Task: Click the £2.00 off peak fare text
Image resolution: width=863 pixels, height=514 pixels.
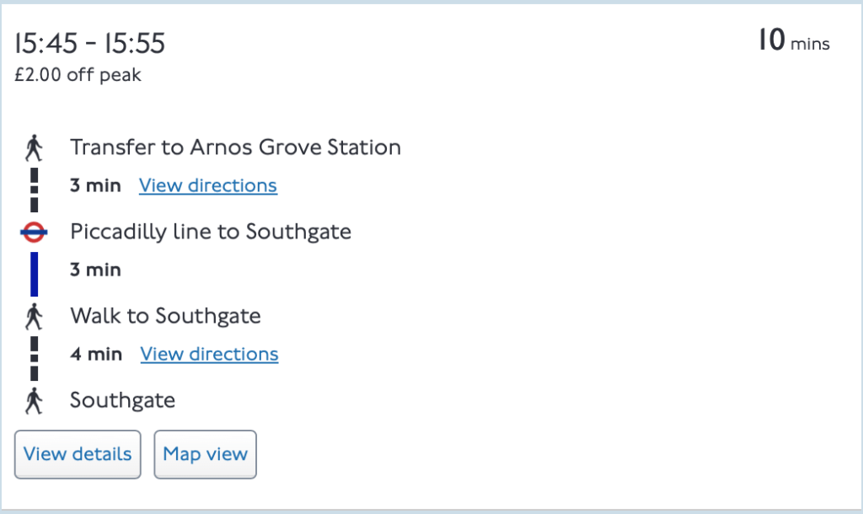Action: tap(78, 75)
